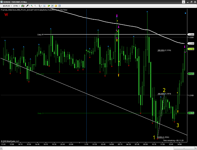The image size is (197, 150).
Task: Open the $EURUSD instrument dropdown
Action: click(x=7, y=6)
